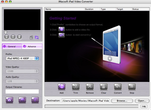
Task: Click the Destination path field
Action: click(x=86, y=101)
